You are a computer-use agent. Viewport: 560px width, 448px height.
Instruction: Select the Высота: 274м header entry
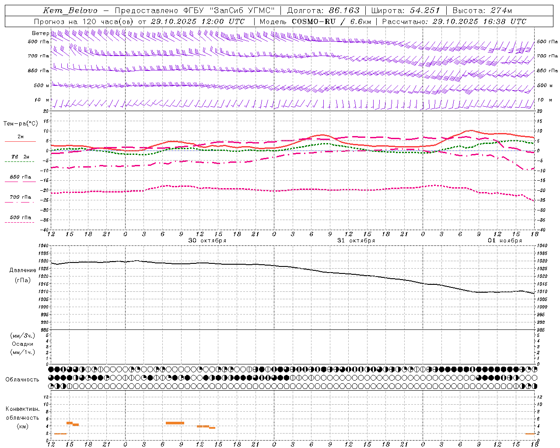pyautogui.click(x=482, y=10)
